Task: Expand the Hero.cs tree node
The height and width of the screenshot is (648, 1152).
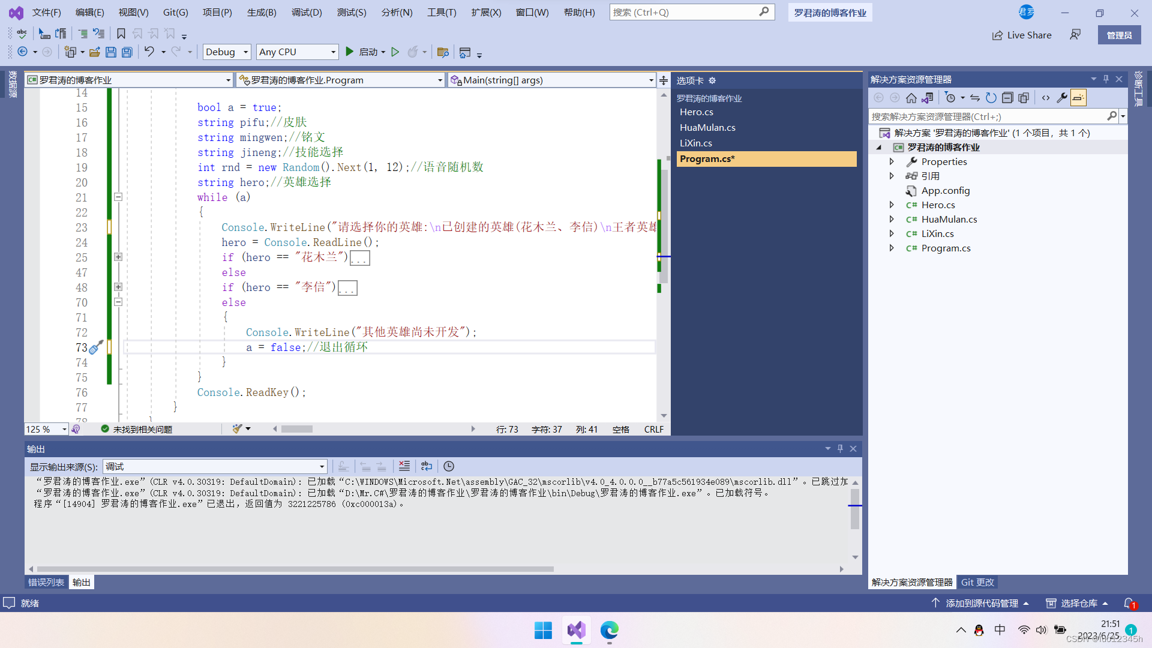Action: click(892, 205)
